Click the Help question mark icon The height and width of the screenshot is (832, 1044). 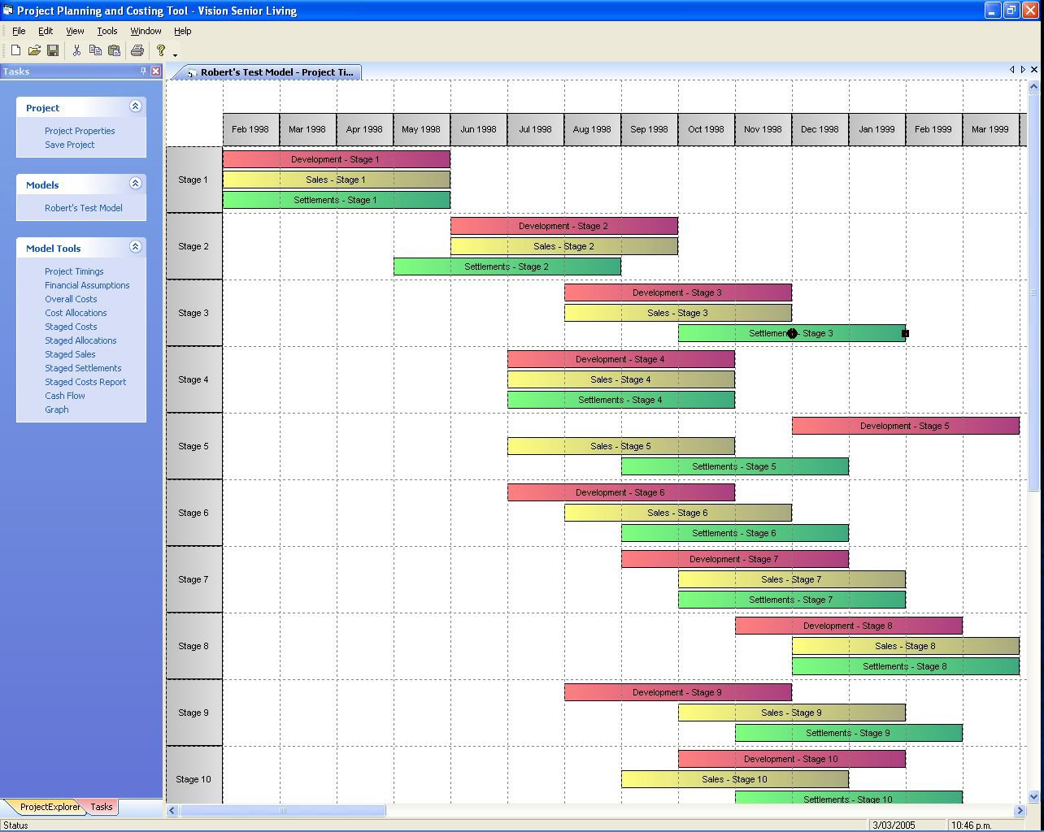(x=161, y=50)
